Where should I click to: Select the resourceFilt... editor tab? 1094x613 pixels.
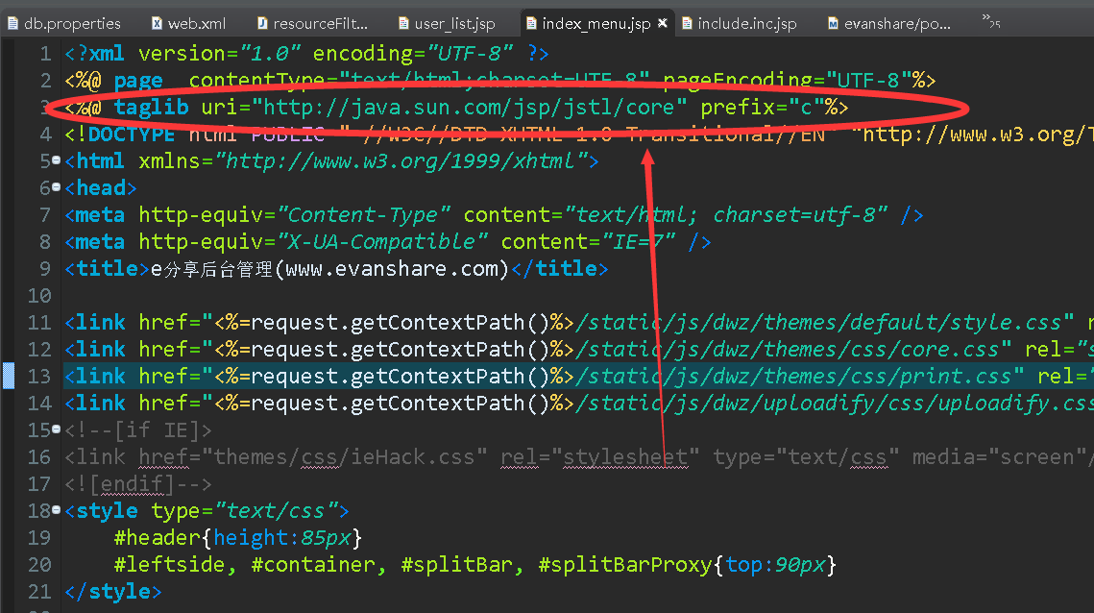(x=312, y=23)
